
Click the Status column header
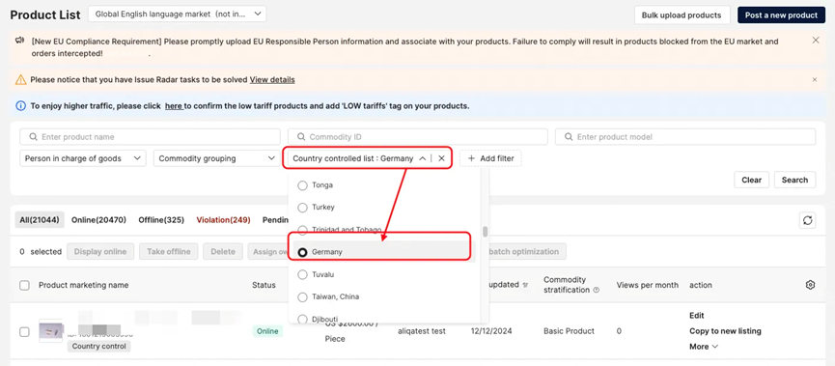click(264, 285)
